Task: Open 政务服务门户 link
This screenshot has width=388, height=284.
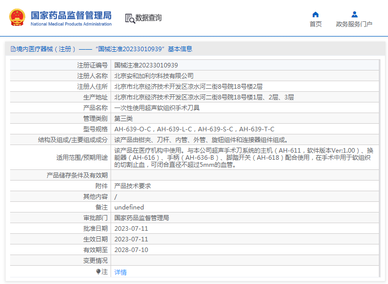Action: 354,24
